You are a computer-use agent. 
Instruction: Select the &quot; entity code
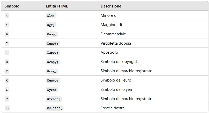click(x=53, y=44)
